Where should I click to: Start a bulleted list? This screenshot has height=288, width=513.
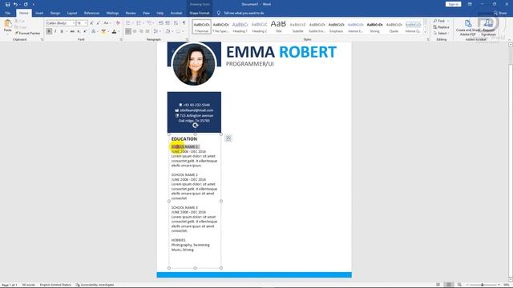(128, 23)
